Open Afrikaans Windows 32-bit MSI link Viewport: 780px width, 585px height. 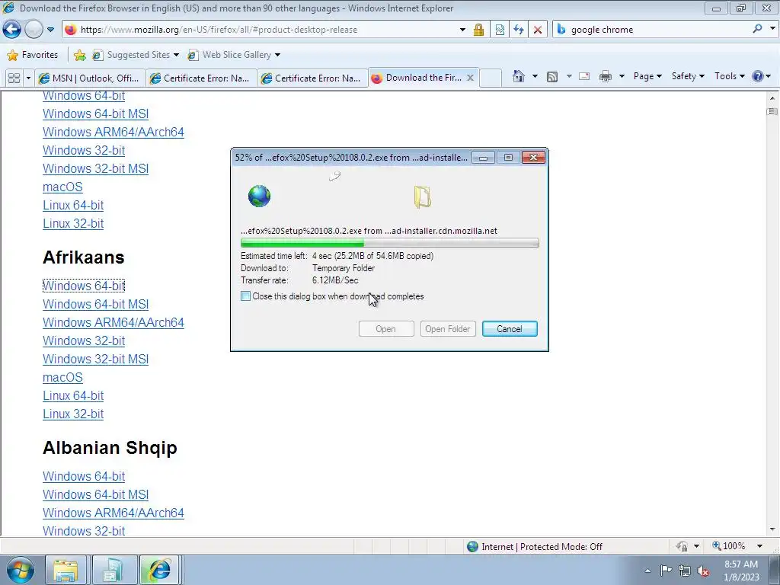coord(95,359)
